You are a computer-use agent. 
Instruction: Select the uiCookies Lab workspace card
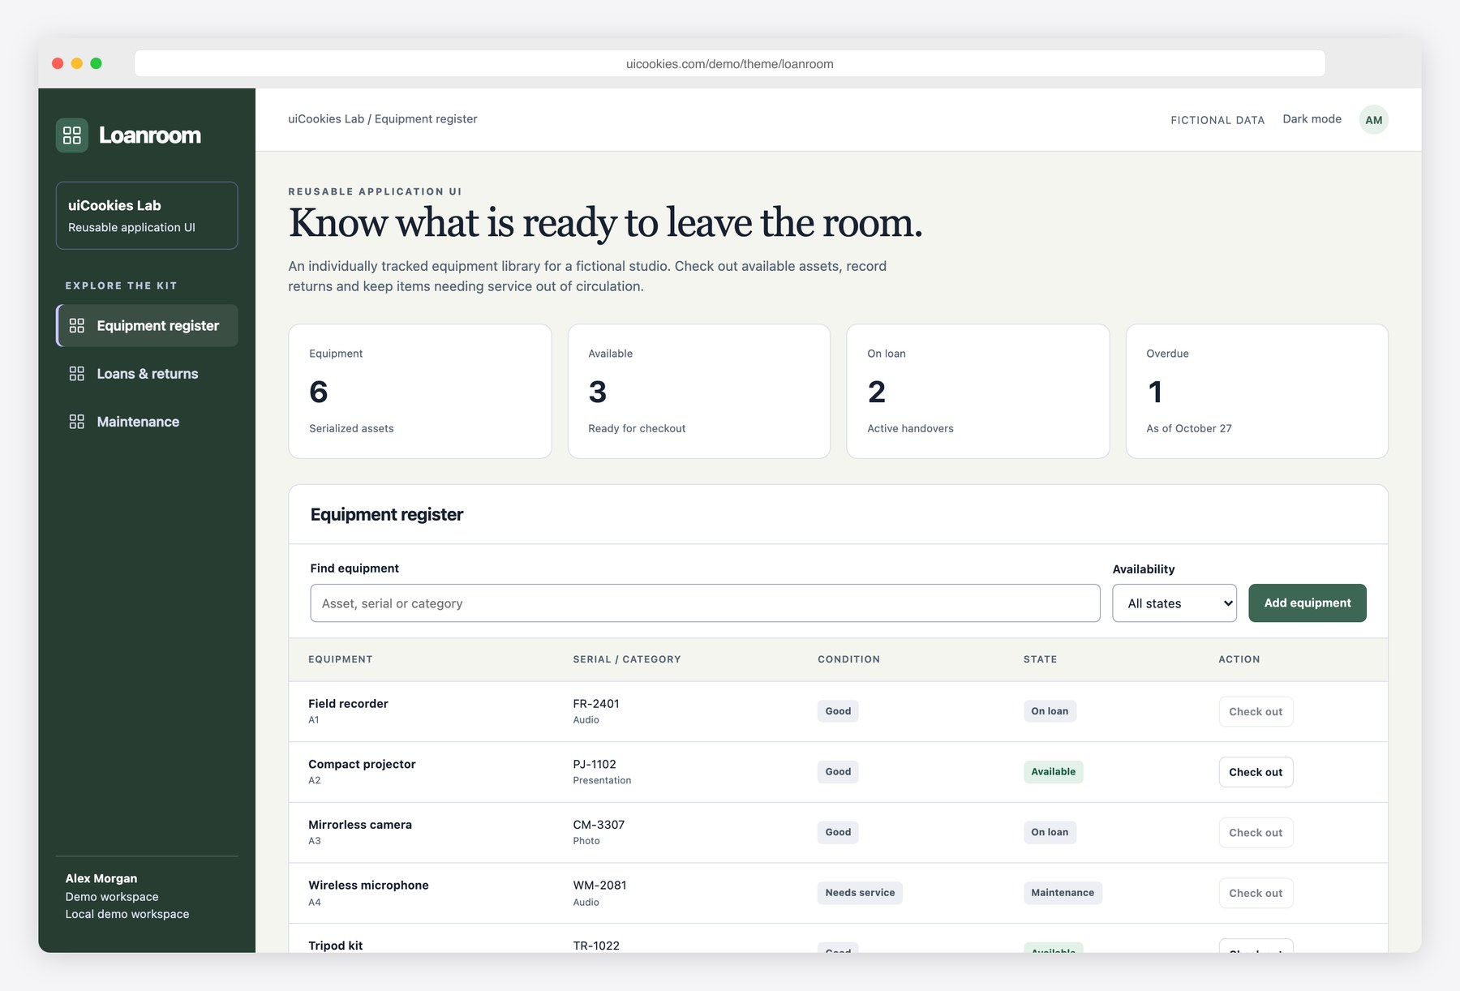(147, 216)
